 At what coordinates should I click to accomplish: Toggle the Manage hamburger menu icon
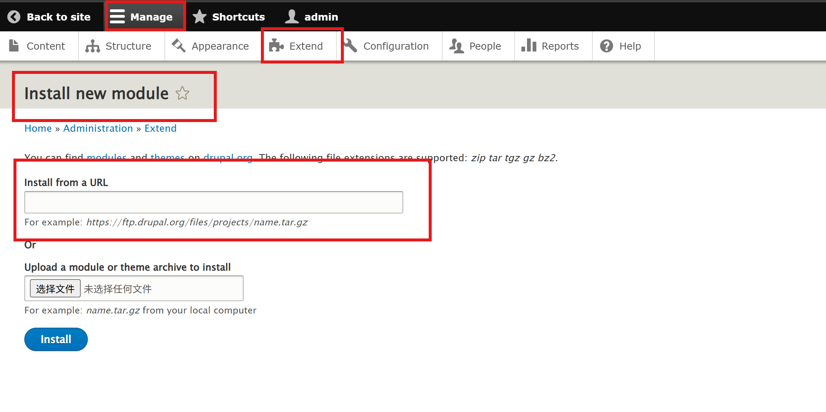[x=117, y=17]
